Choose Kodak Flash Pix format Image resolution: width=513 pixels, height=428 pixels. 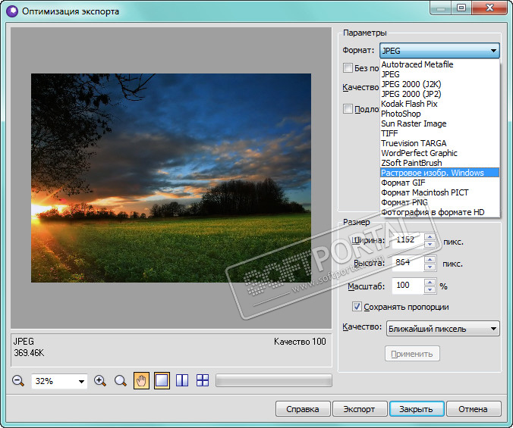439,104
